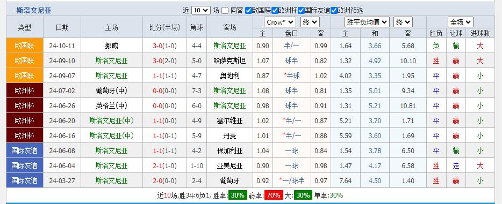Click the 斯洛文尼亚 team title link
The width and height of the screenshot is (502, 204).
(34, 11)
